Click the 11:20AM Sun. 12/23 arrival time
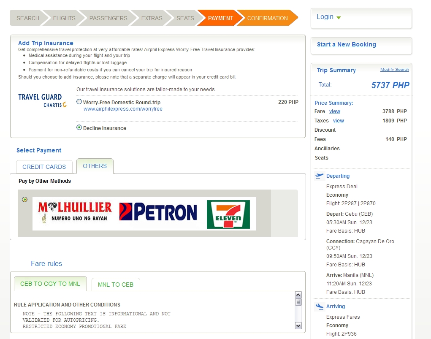Viewport: 431px width, 339px height. [349, 284]
